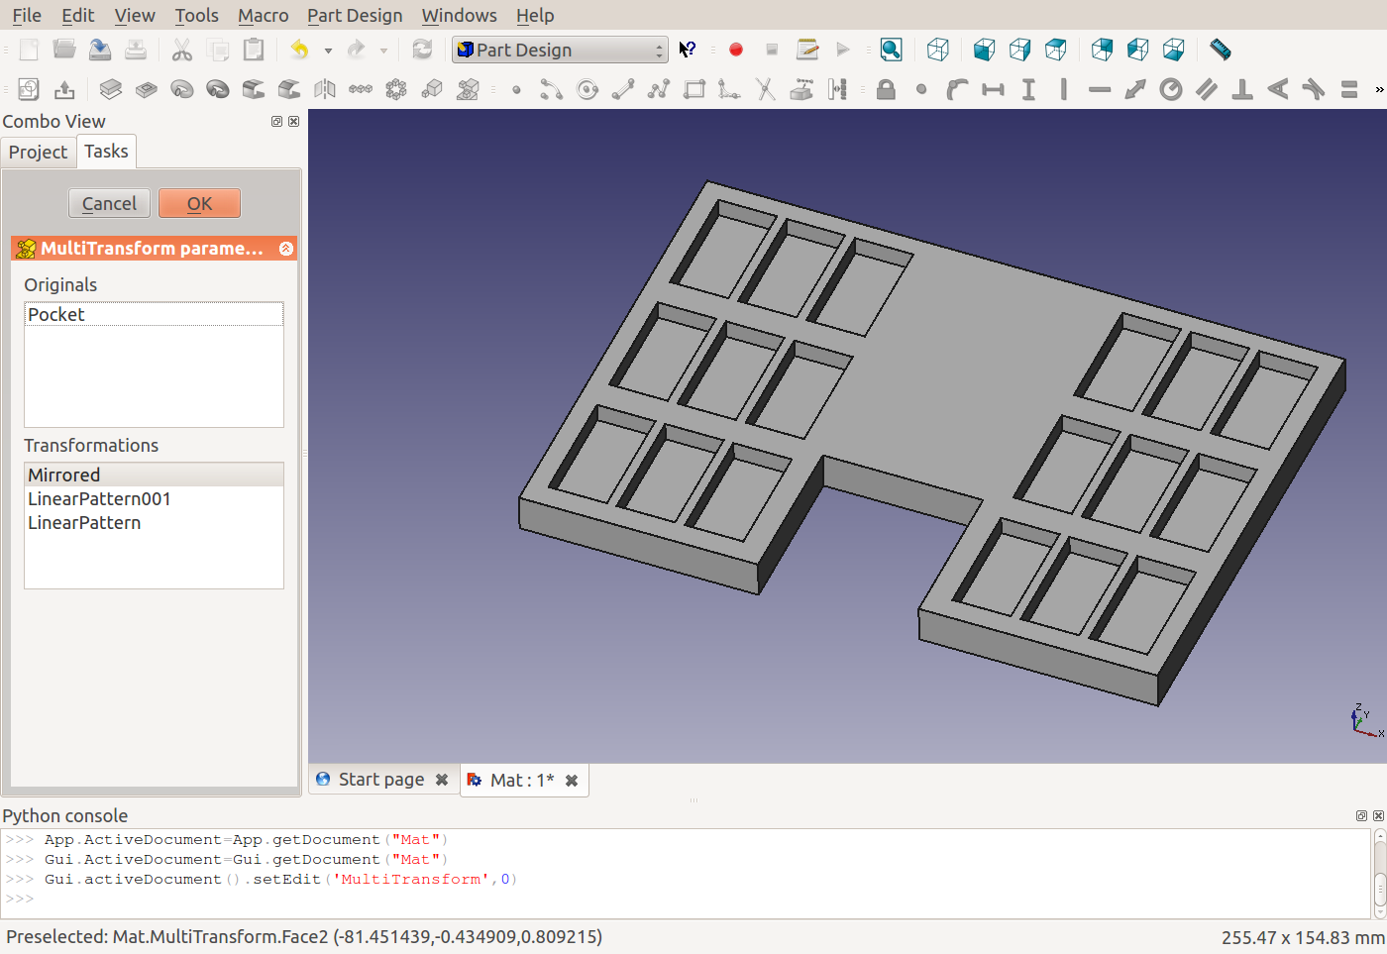Select the Pocket tool
This screenshot has width=1387, height=954.
147,89
